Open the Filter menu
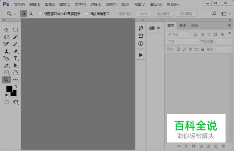 [111, 4]
